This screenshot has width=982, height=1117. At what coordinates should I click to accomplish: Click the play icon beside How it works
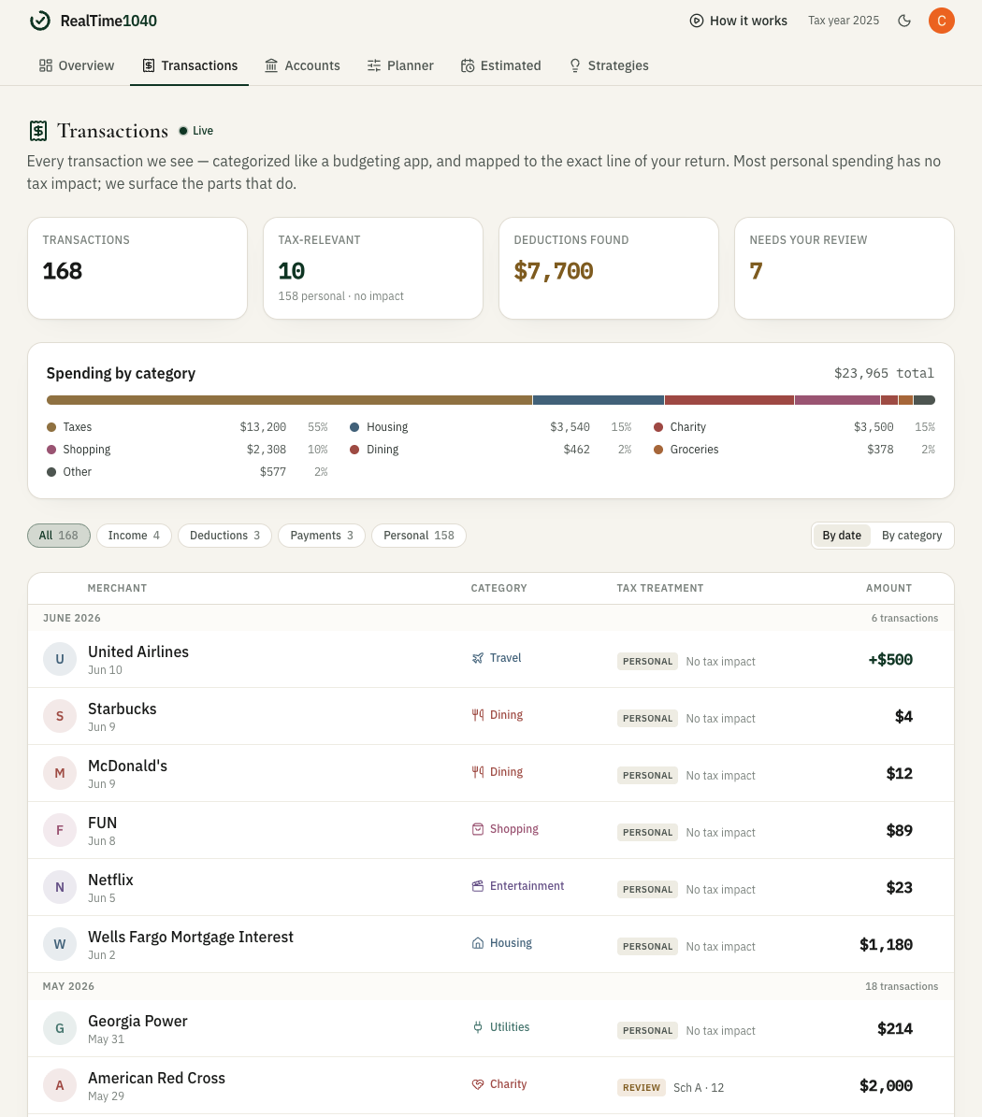click(x=696, y=21)
